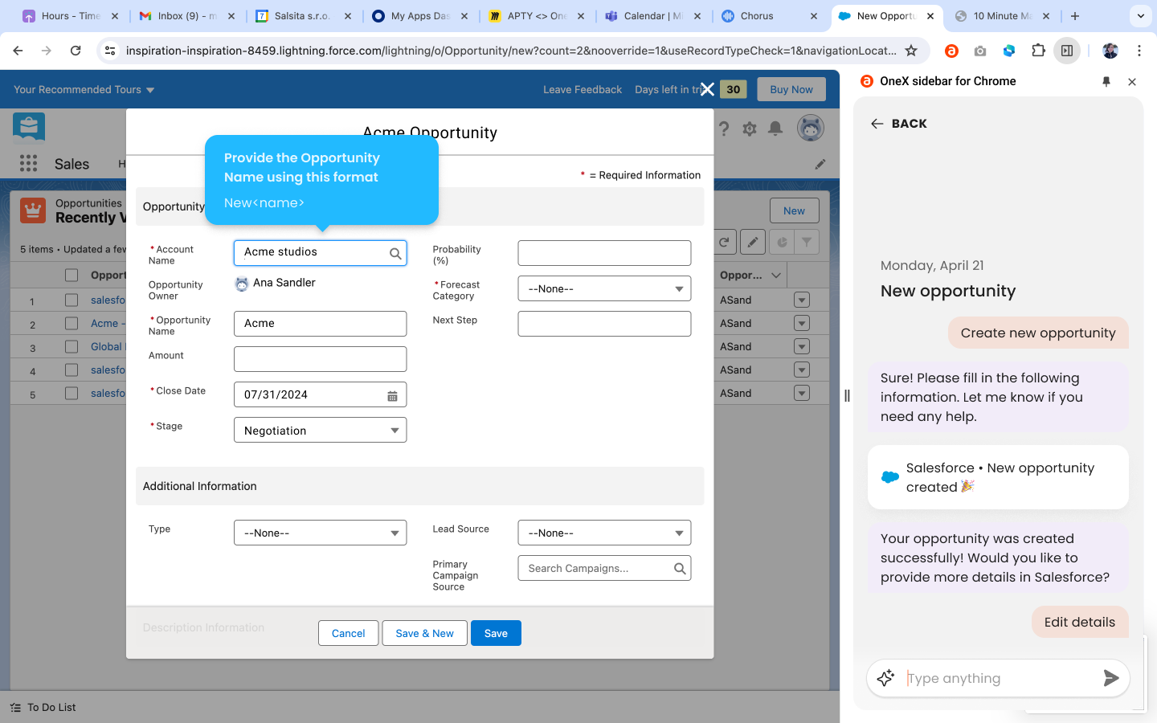Viewport: 1157px width, 723px height.
Task: Tick the select-all checkbox in list header
Action: click(72, 275)
